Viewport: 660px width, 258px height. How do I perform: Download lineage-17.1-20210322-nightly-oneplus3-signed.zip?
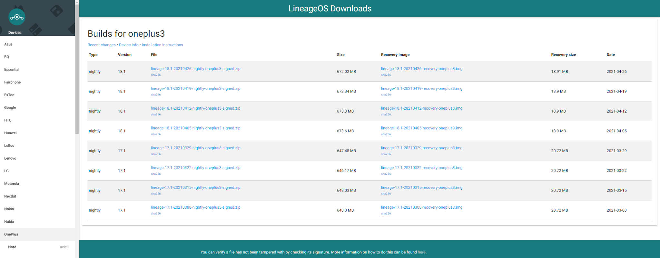click(196, 168)
